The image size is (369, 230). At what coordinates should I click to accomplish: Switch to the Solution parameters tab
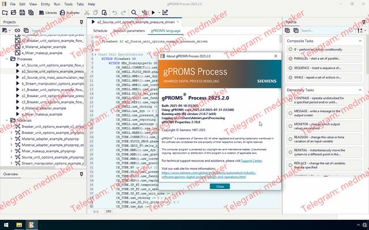(x=129, y=30)
